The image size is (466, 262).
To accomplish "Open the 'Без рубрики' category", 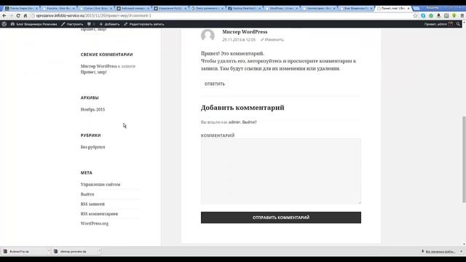I will (92, 147).
